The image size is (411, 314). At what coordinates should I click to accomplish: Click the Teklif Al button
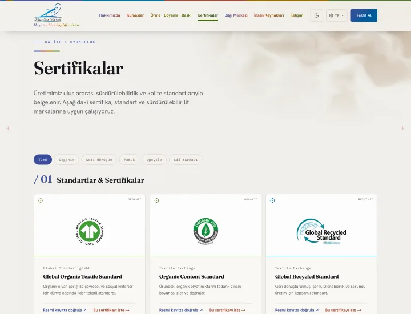(364, 15)
